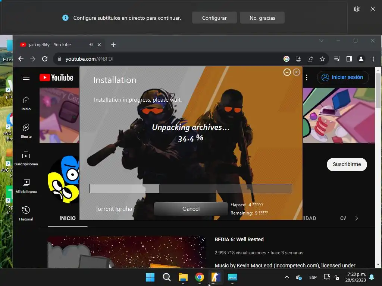Switch ESP input language
382x286 pixels.
[x=313, y=277]
